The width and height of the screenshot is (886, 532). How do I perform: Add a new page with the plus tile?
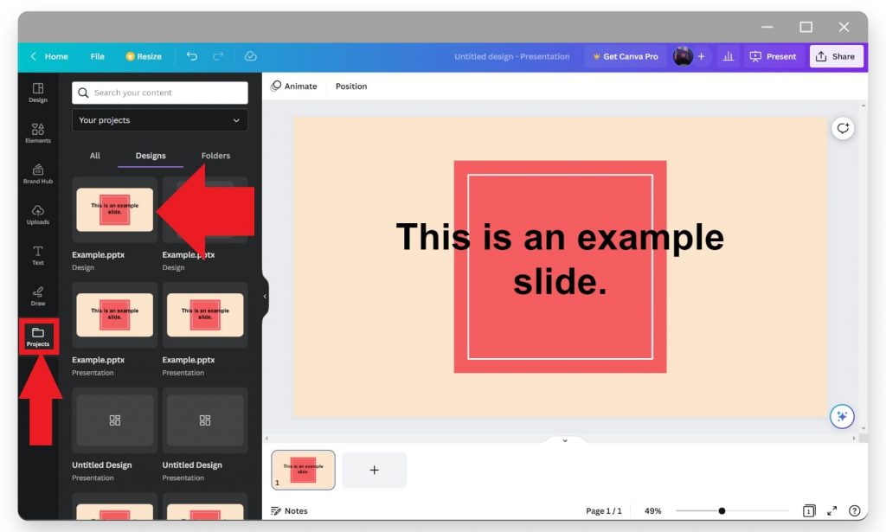[x=374, y=469]
